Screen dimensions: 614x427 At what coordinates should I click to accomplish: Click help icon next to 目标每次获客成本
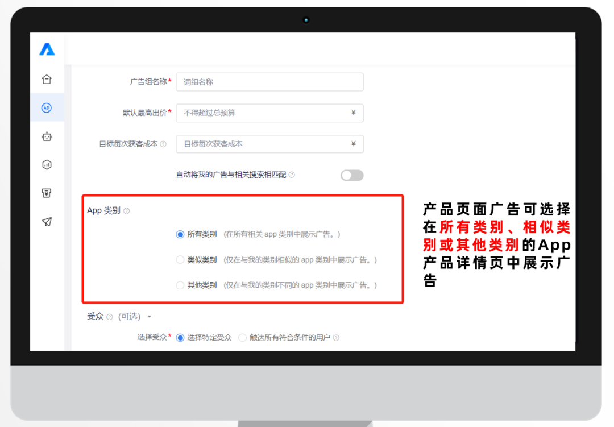click(x=163, y=144)
